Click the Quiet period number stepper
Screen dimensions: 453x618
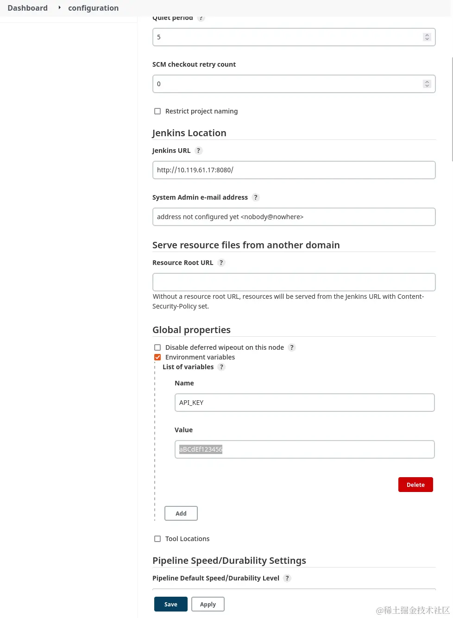point(427,37)
